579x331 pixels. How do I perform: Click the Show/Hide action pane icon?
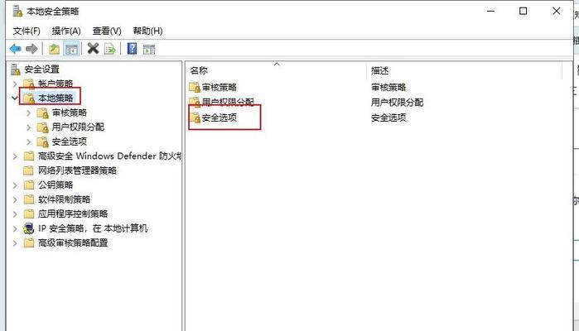coord(149,49)
